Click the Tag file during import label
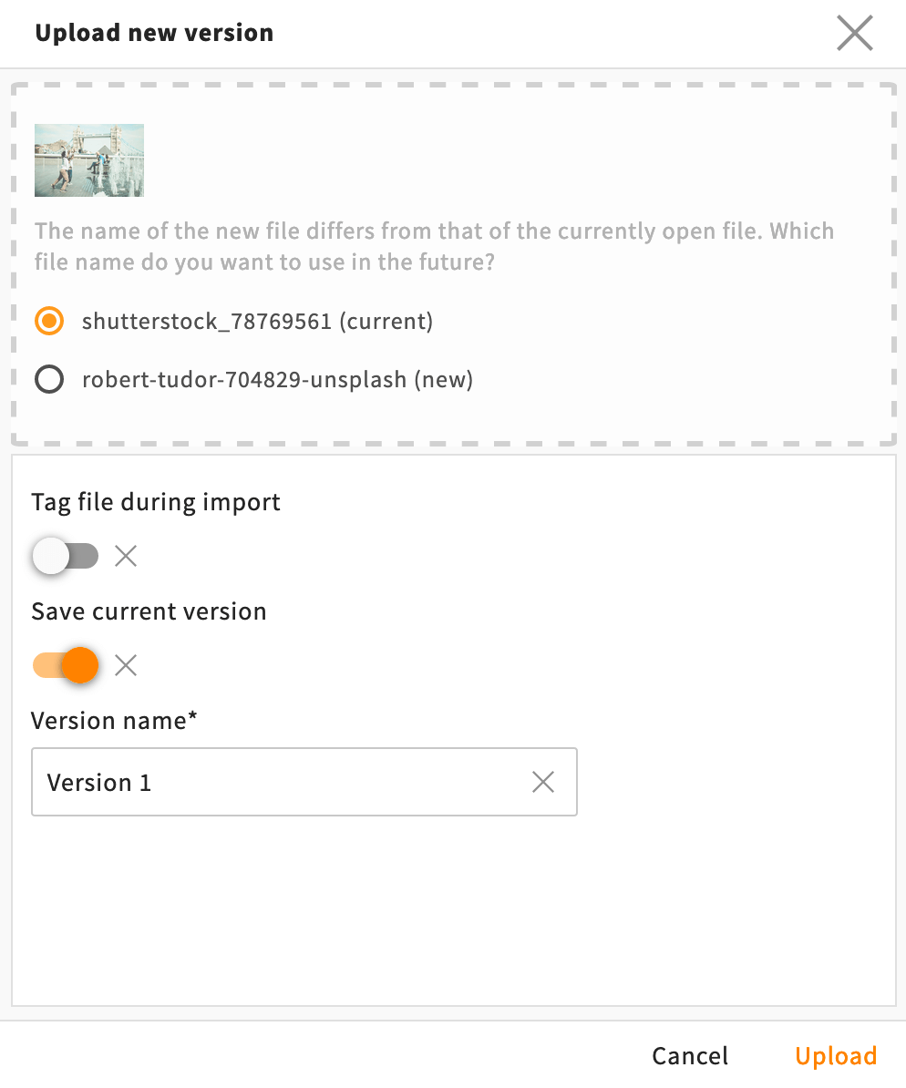The width and height of the screenshot is (906, 1088). (156, 502)
